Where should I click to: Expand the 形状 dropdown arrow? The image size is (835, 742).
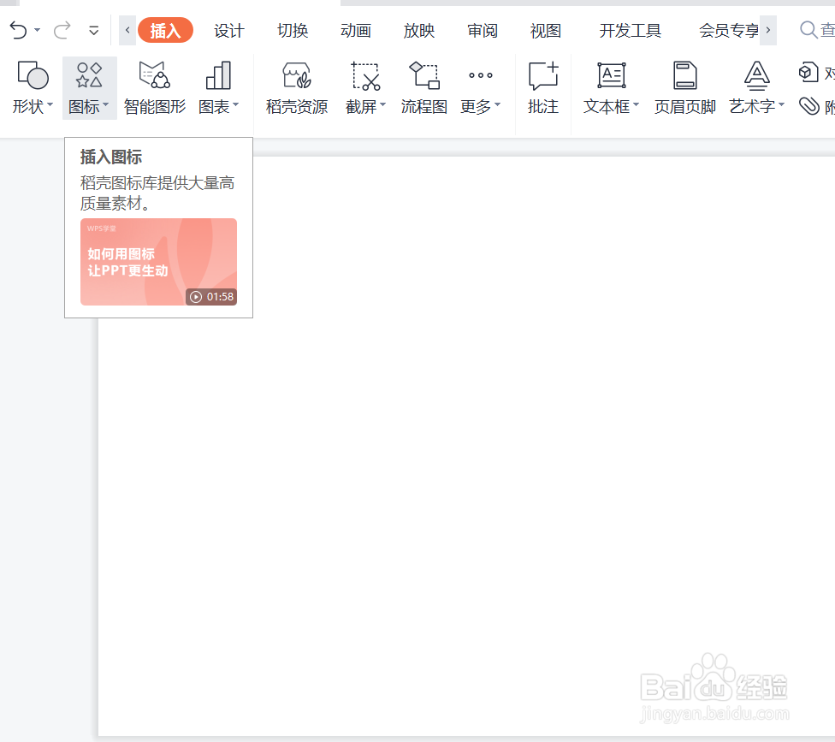coord(50,105)
